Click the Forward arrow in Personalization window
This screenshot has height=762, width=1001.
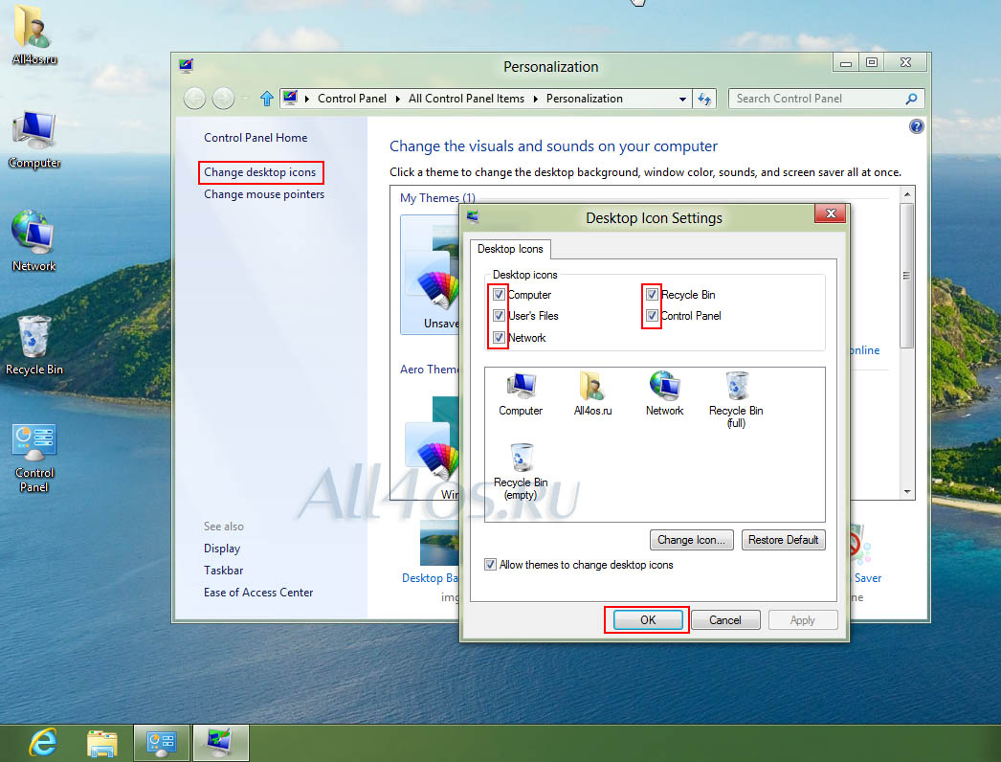pos(223,99)
